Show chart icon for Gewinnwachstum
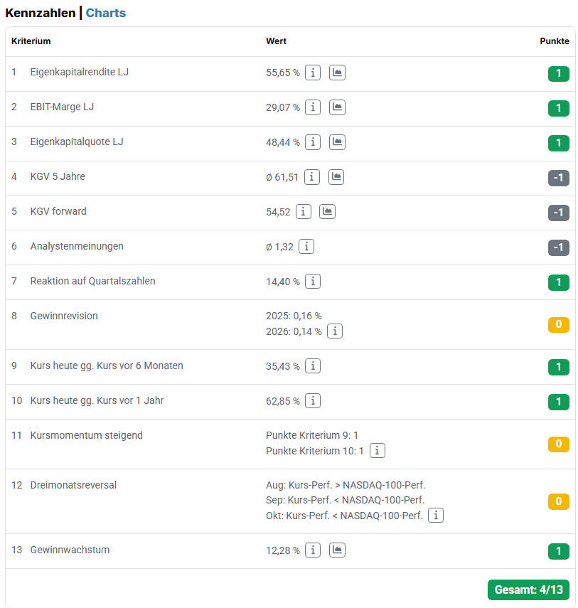Image resolution: width=578 pixels, height=608 pixels. [x=337, y=550]
